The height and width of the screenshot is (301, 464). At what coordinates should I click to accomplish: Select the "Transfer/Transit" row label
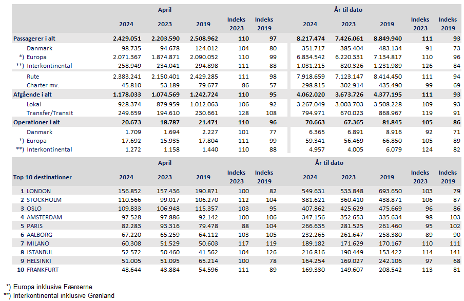tap(49, 112)
